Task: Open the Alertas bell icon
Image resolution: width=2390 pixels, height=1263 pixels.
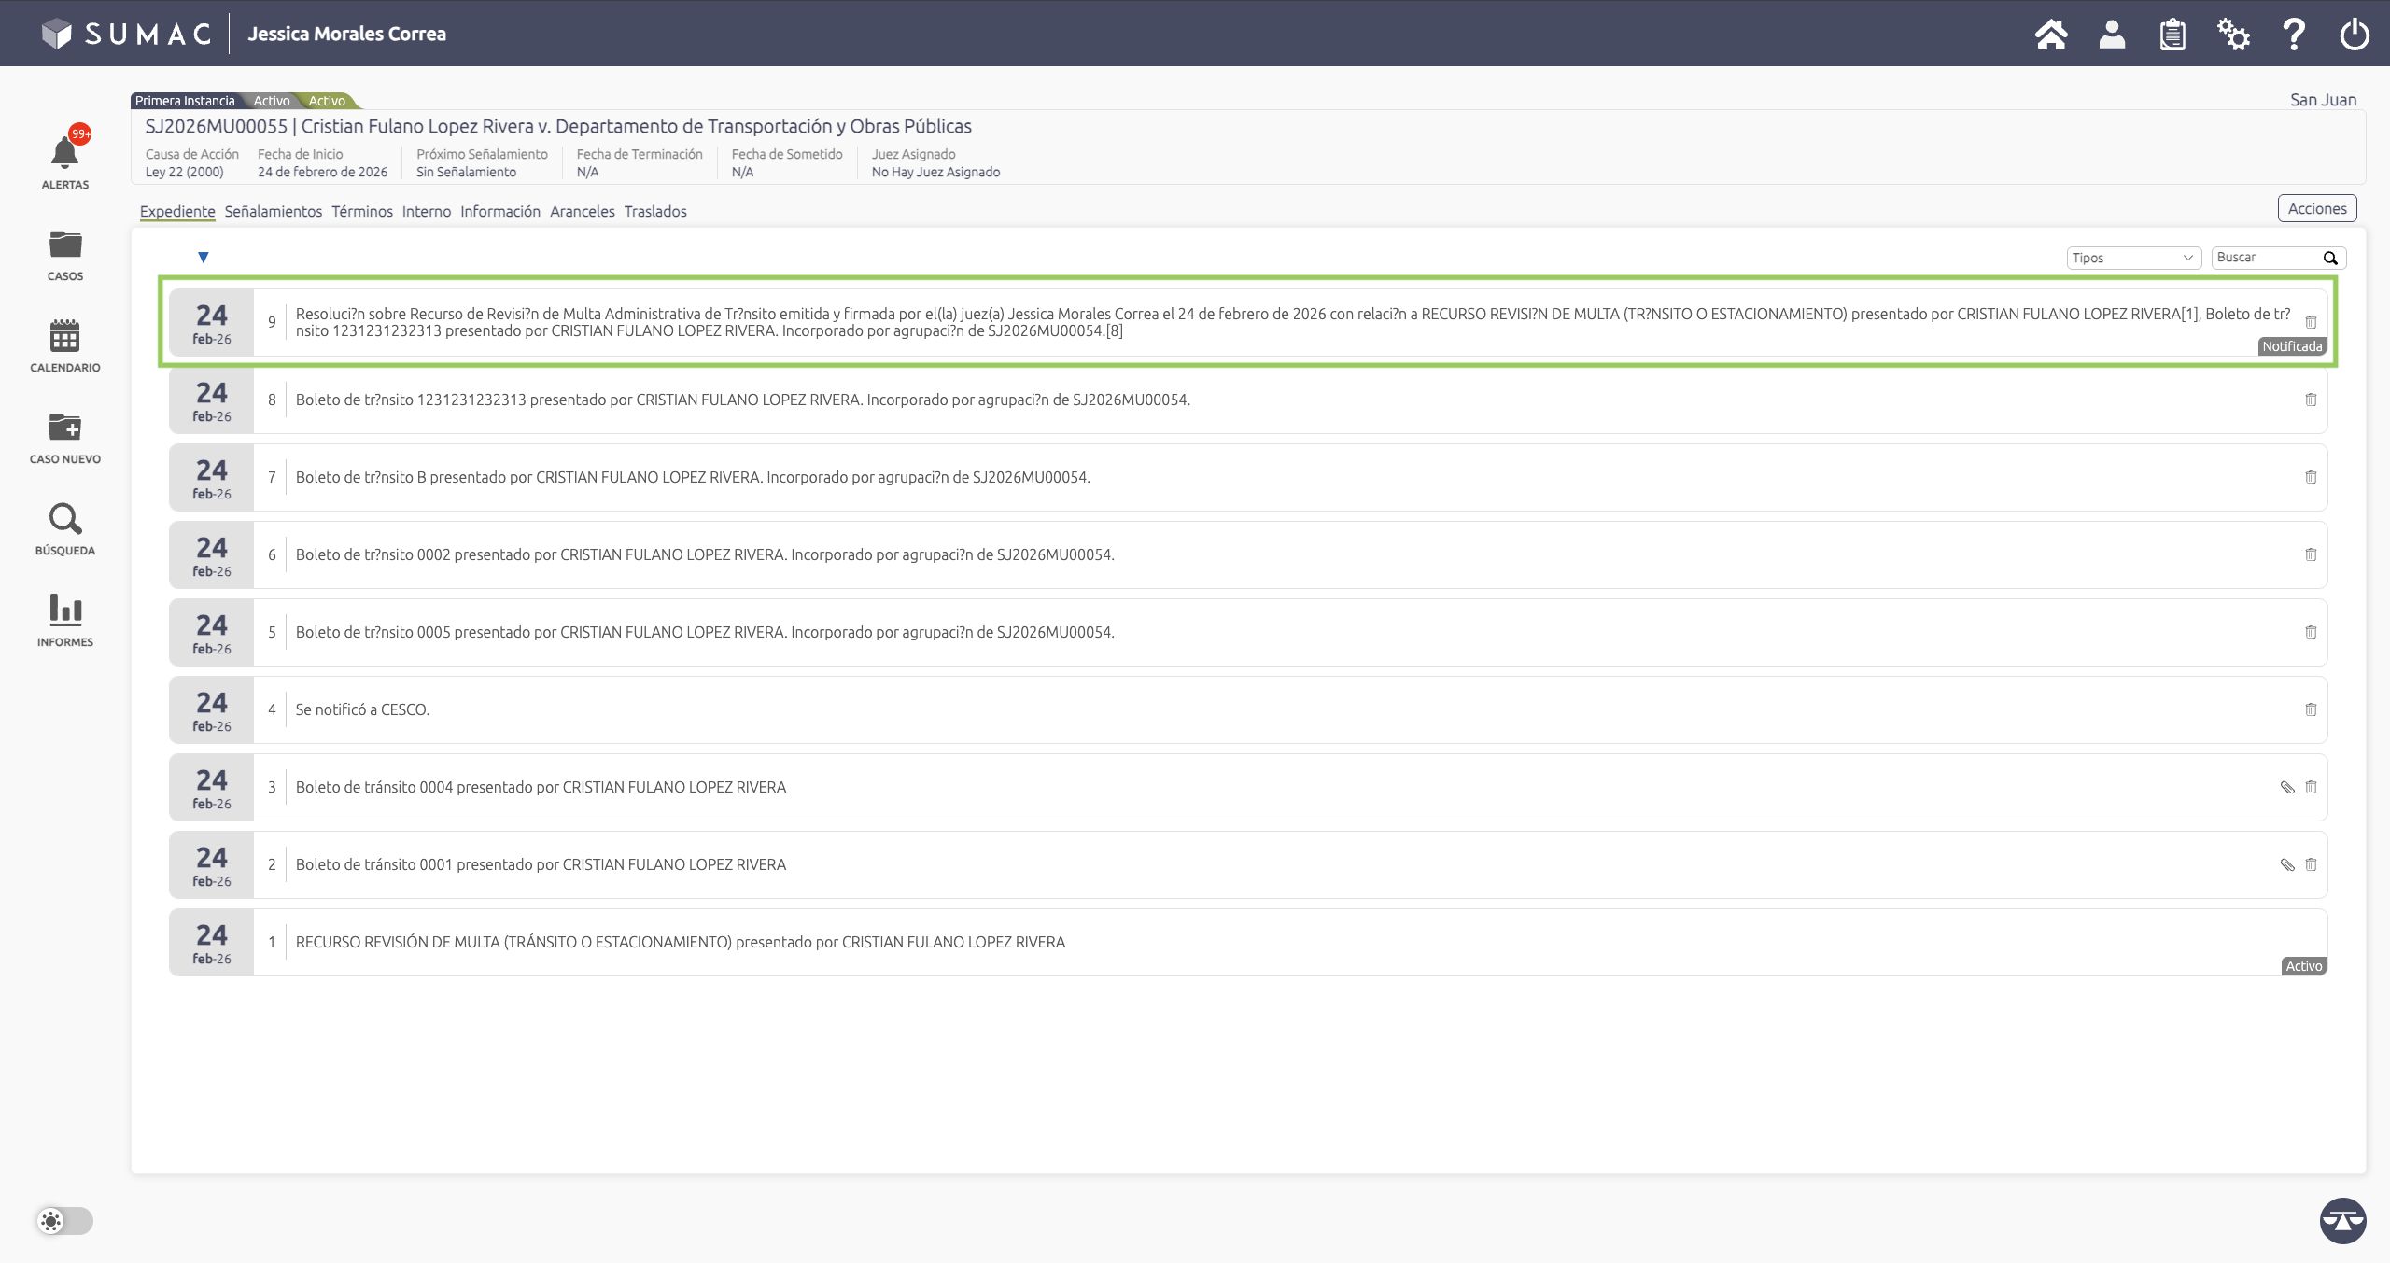Action: tap(64, 154)
